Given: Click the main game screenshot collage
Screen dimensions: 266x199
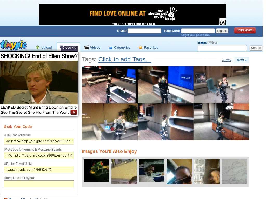Looking at the screenshot, I should 165,103.
